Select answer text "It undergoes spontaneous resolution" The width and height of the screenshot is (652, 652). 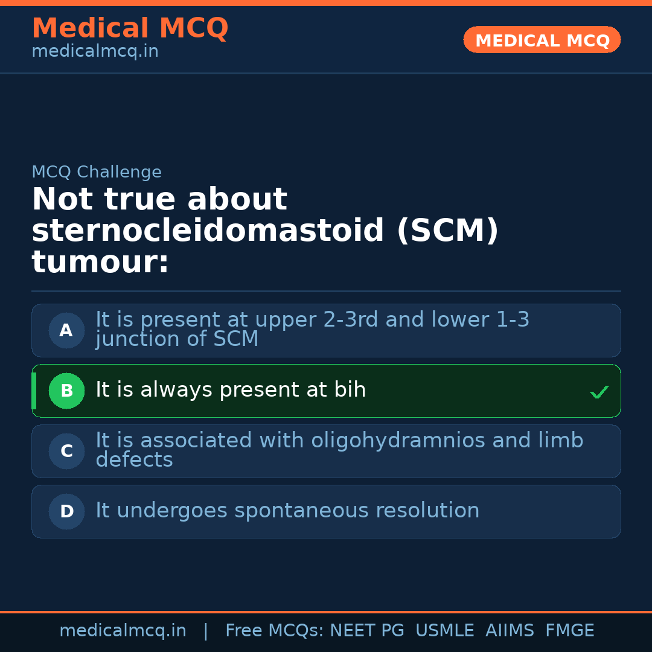[287, 511]
